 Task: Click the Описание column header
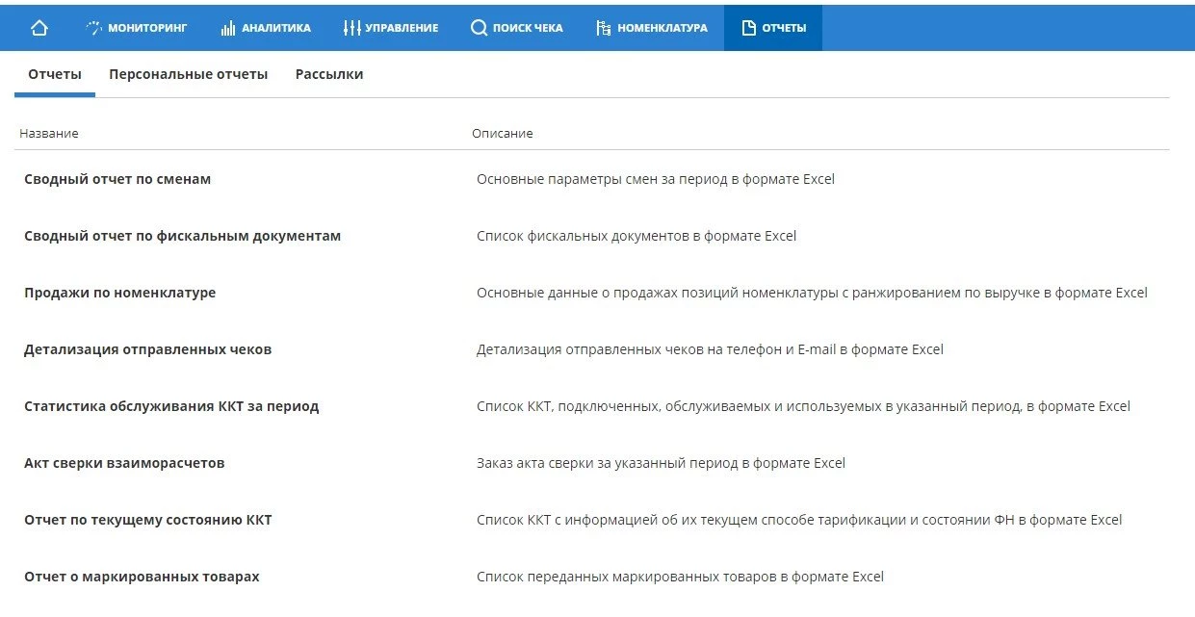(x=502, y=133)
